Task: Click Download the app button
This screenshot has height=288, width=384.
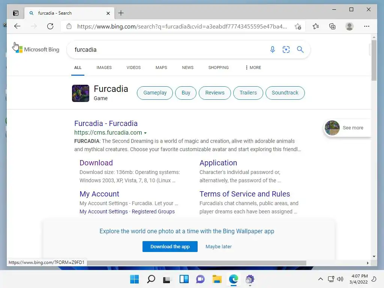Action: [170, 247]
